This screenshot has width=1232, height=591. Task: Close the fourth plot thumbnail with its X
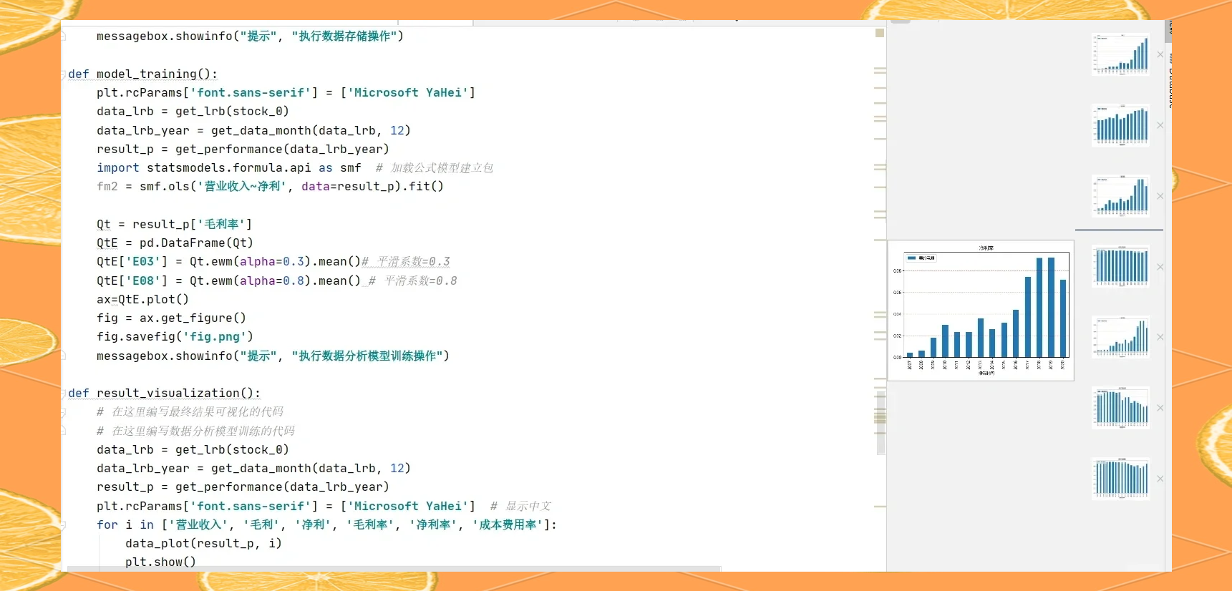(1160, 267)
